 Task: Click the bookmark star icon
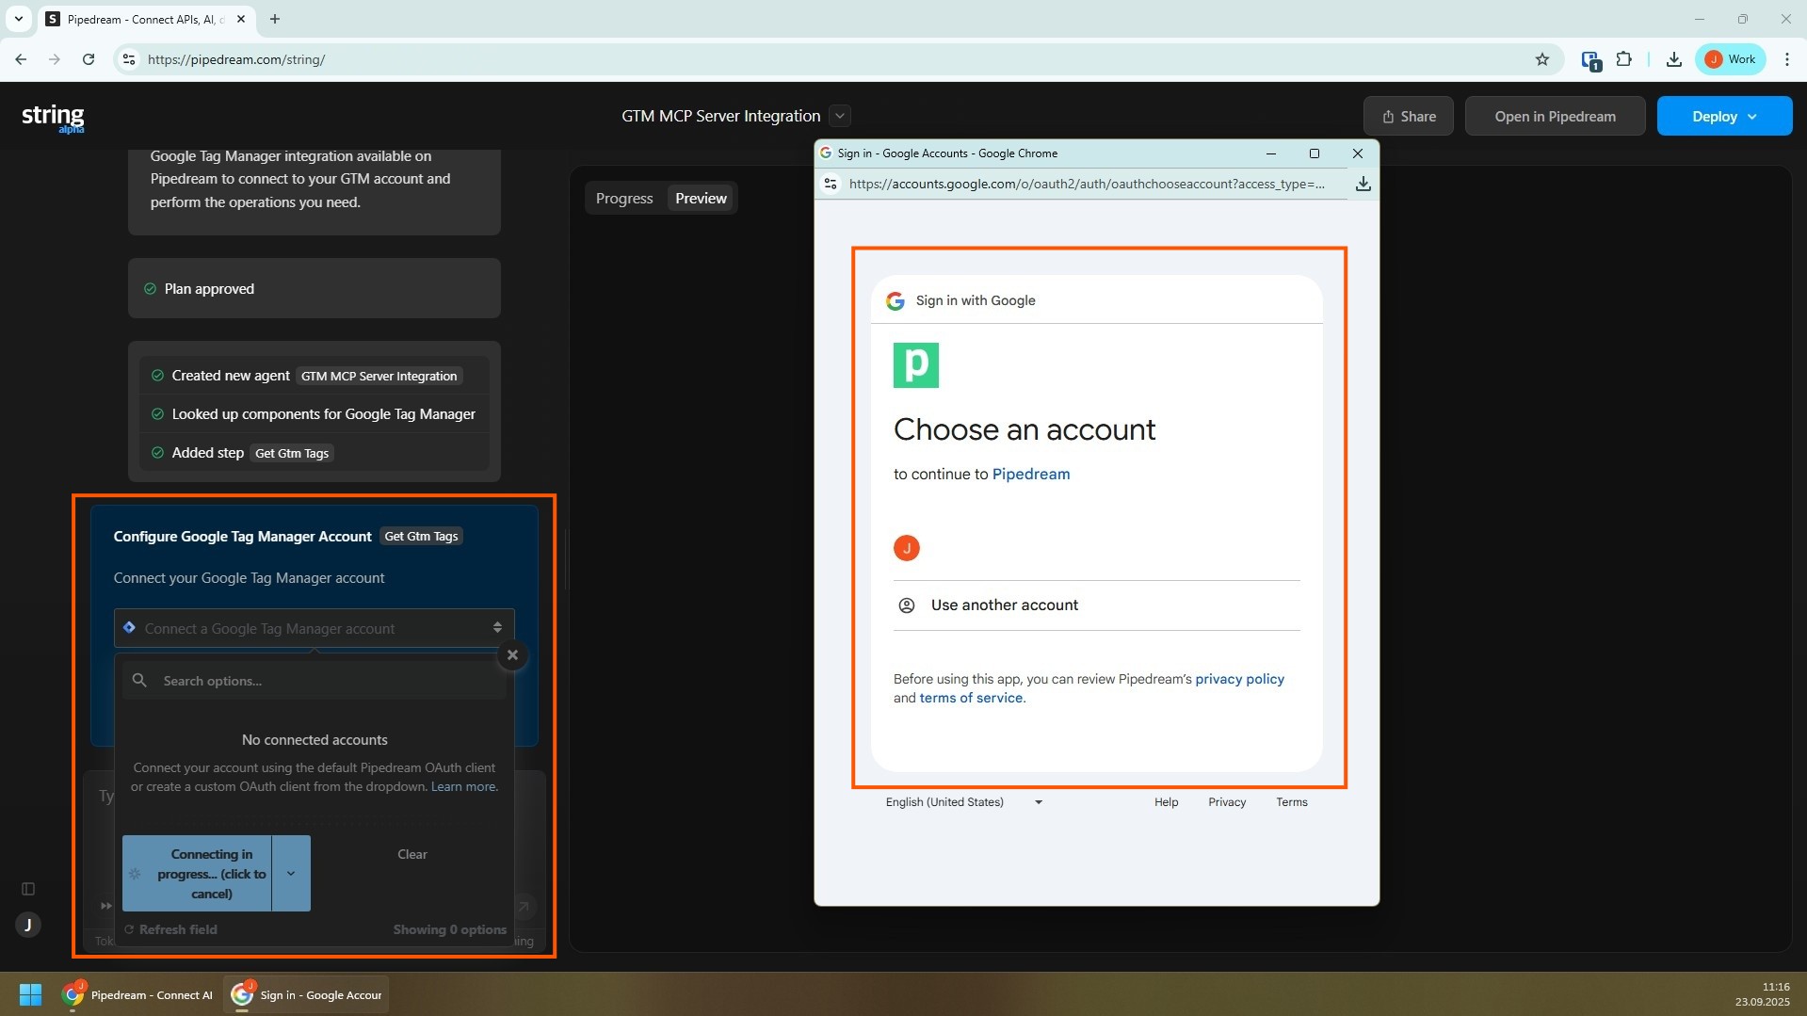click(1541, 59)
